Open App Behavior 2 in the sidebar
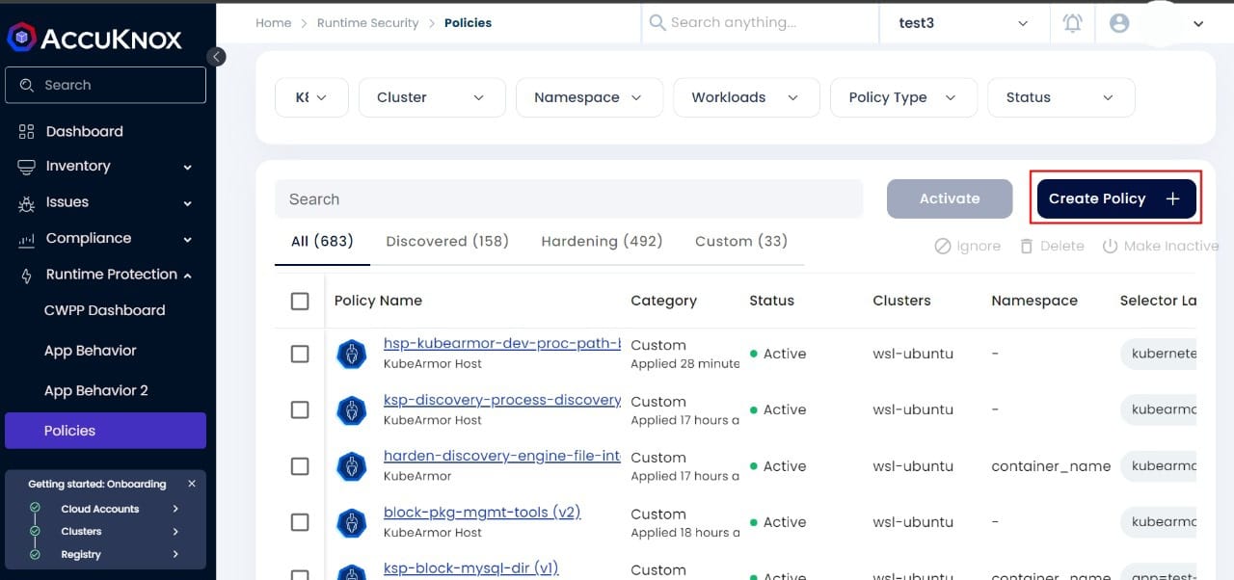This screenshot has width=1234, height=580. point(96,390)
